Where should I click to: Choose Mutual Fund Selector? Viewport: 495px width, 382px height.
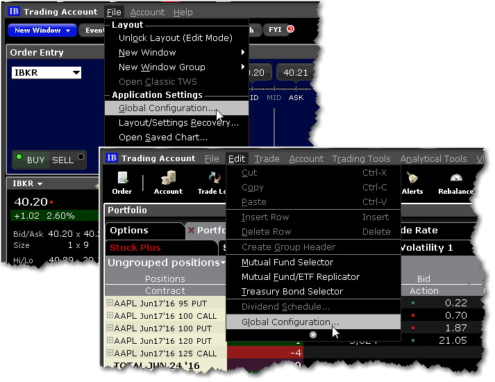click(x=314, y=262)
